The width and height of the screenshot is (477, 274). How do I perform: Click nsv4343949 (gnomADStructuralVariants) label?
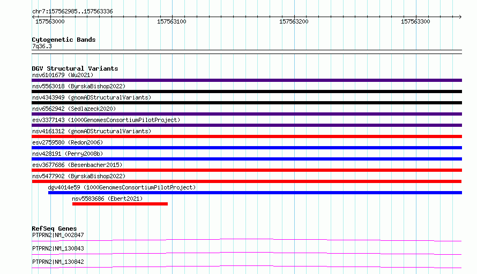tap(92, 97)
